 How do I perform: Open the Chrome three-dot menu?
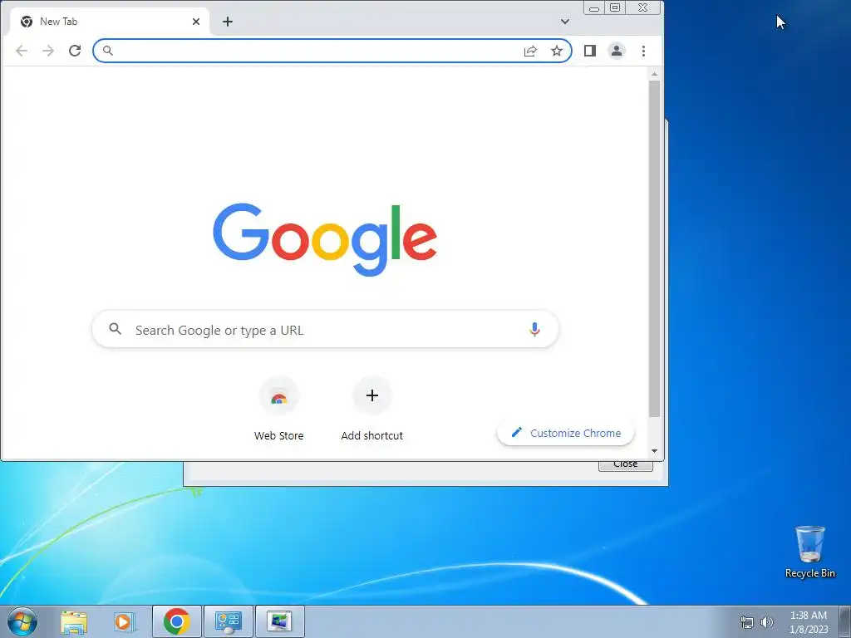coord(644,51)
